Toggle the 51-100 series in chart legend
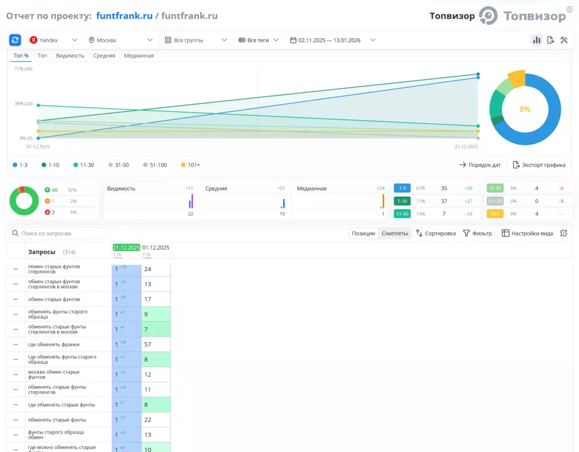This screenshot has width=579, height=452. point(155,165)
